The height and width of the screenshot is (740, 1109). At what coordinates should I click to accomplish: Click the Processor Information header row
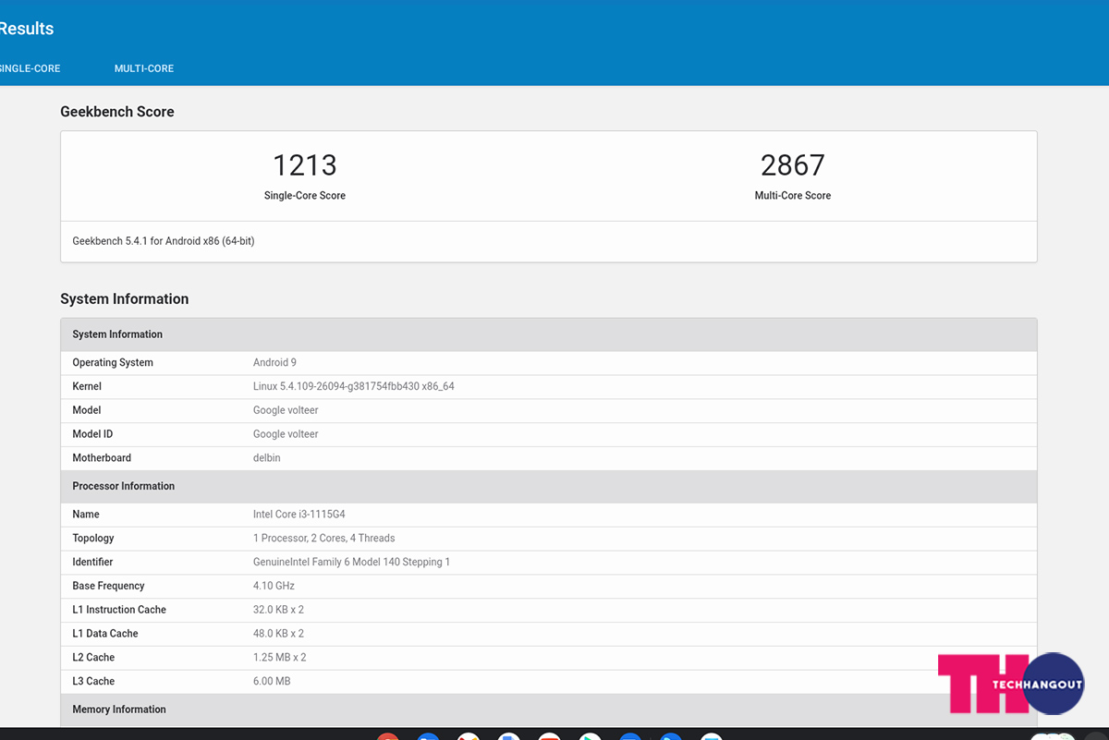point(549,486)
